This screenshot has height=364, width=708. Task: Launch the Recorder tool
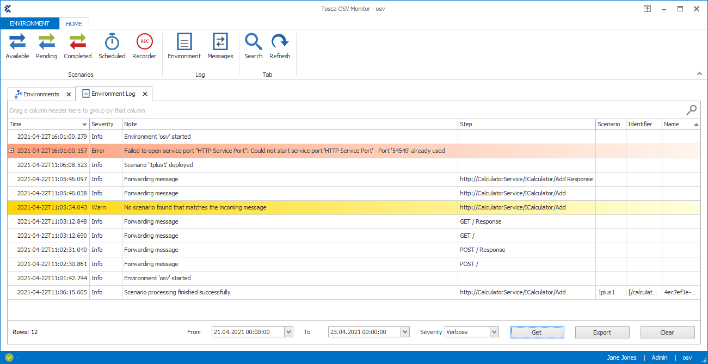[x=144, y=46]
